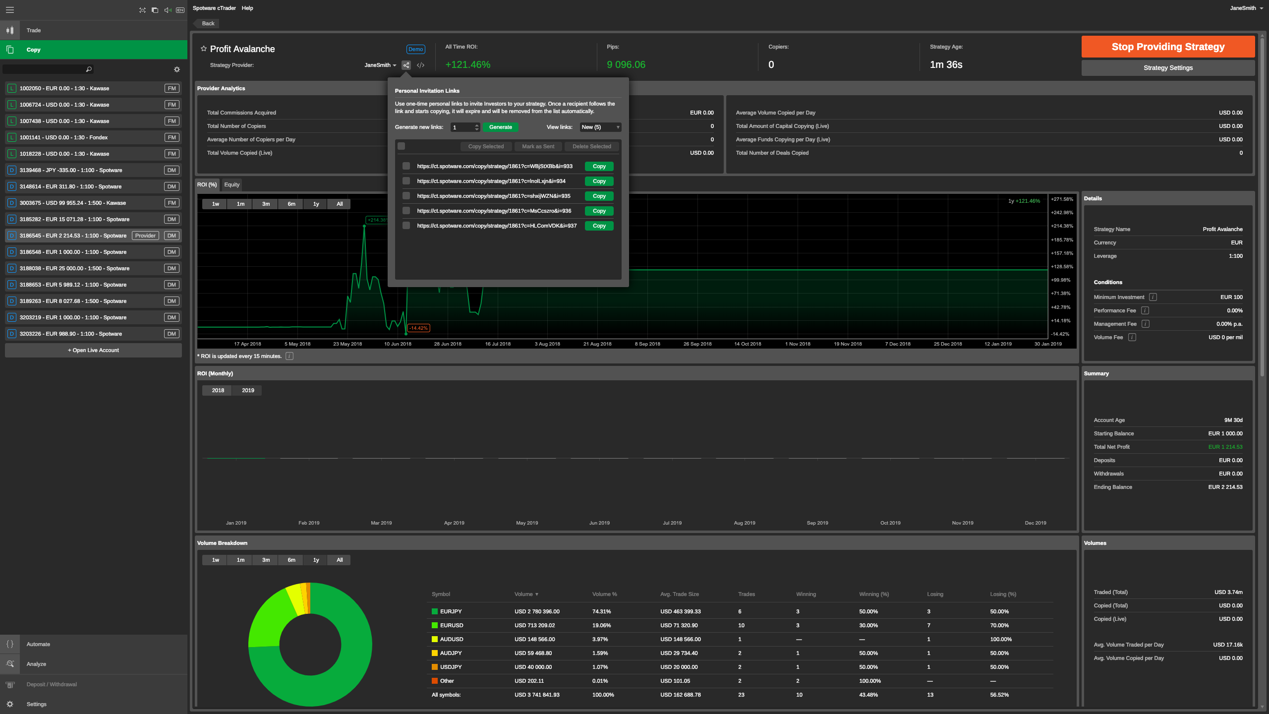Select live account 1002050 EUR Kawase

93,88
